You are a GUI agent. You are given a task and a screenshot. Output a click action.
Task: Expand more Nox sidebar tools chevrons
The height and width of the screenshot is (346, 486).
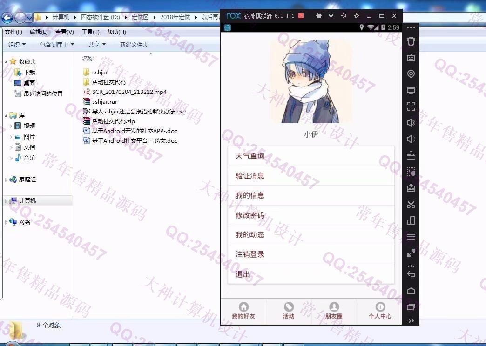(411, 321)
